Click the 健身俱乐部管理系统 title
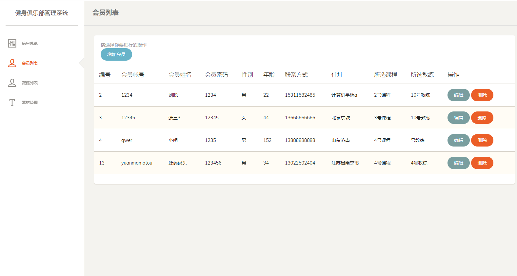517x276 pixels. pyautogui.click(x=42, y=13)
